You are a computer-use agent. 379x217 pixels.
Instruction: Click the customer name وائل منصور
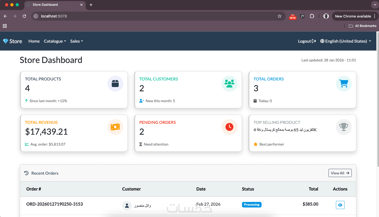[x=143, y=206]
